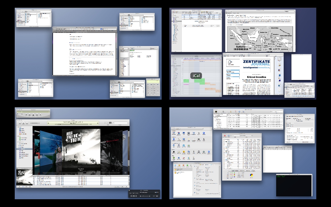
Task: Open Network pane in System Preferences
Action: point(179,146)
